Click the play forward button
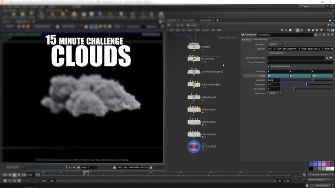The image size is (335, 188). coord(19,175)
